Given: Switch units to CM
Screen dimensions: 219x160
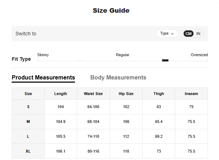Looking at the screenshot, I should point(189,34).
